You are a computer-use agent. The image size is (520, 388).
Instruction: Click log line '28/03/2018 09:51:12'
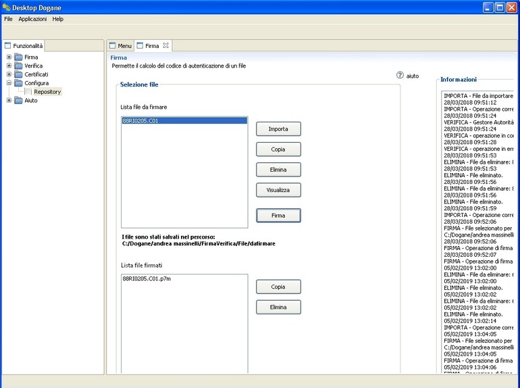pyautogui.click(x=470, y=102)
